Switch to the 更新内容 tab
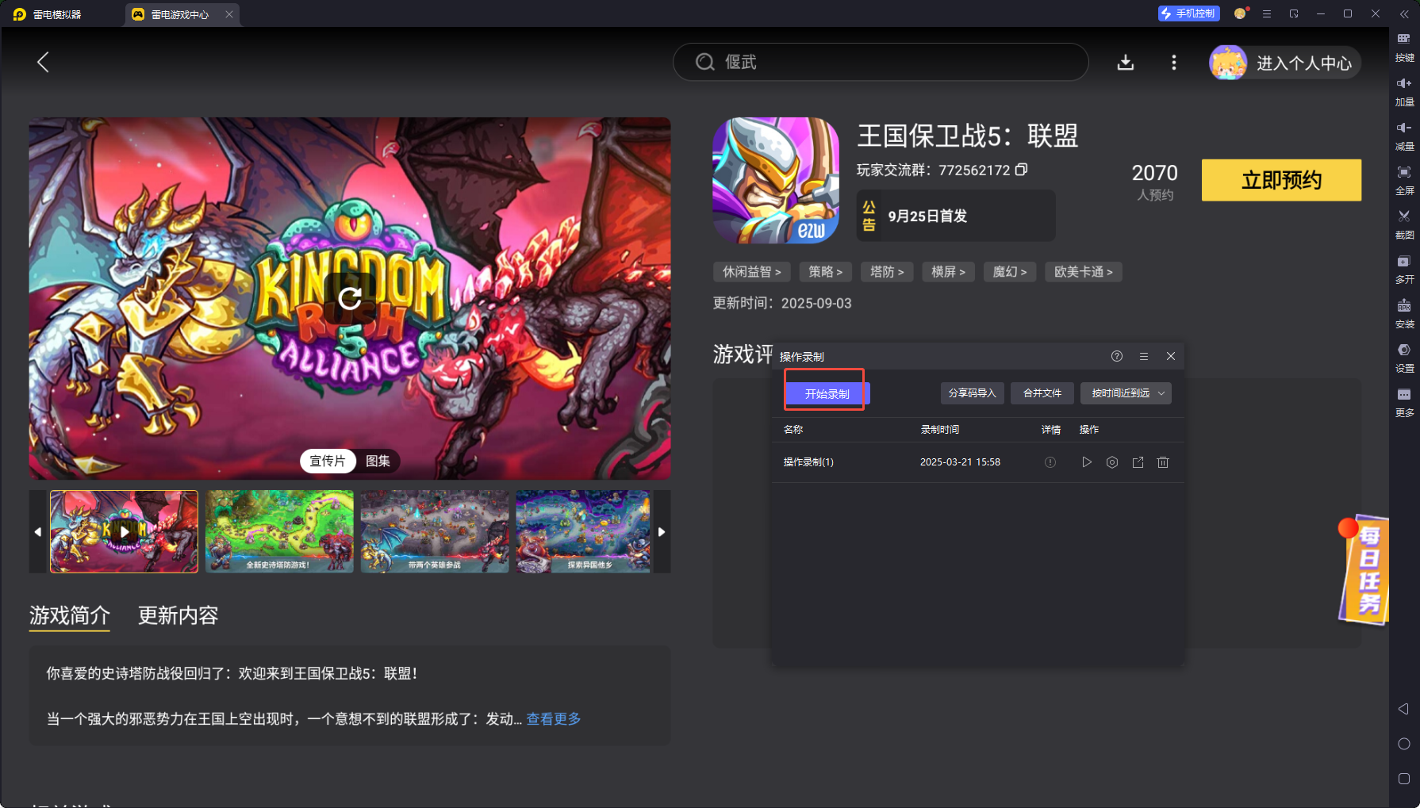Viewport: 1420px width, 808px height. 178,615
